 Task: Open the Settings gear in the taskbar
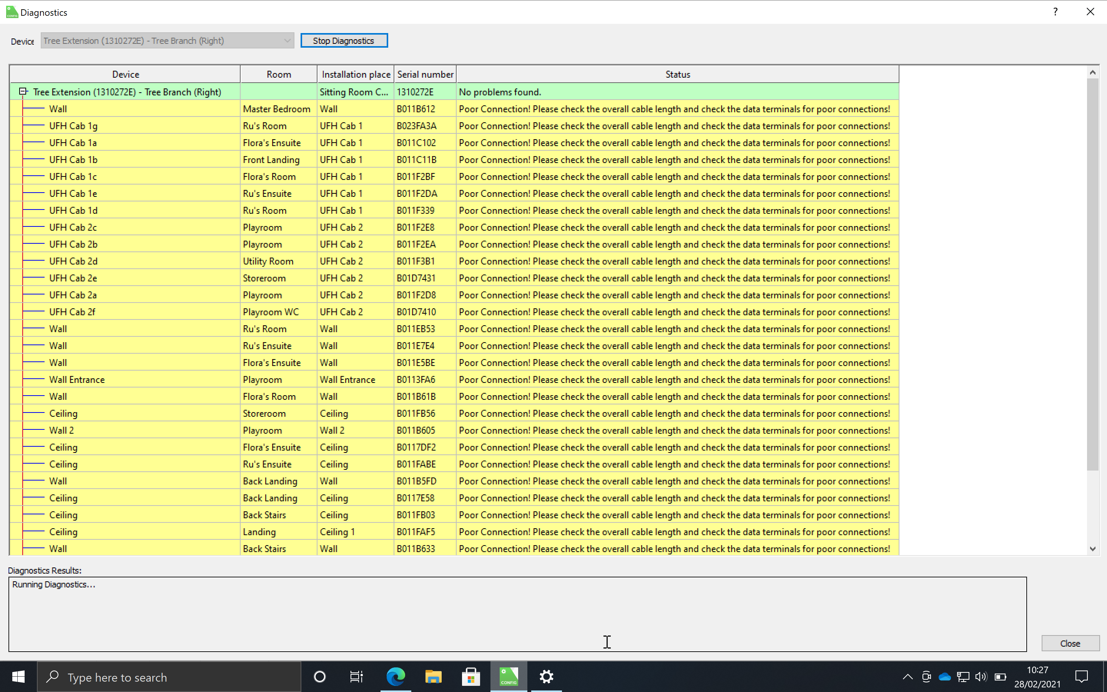[546, 677]
